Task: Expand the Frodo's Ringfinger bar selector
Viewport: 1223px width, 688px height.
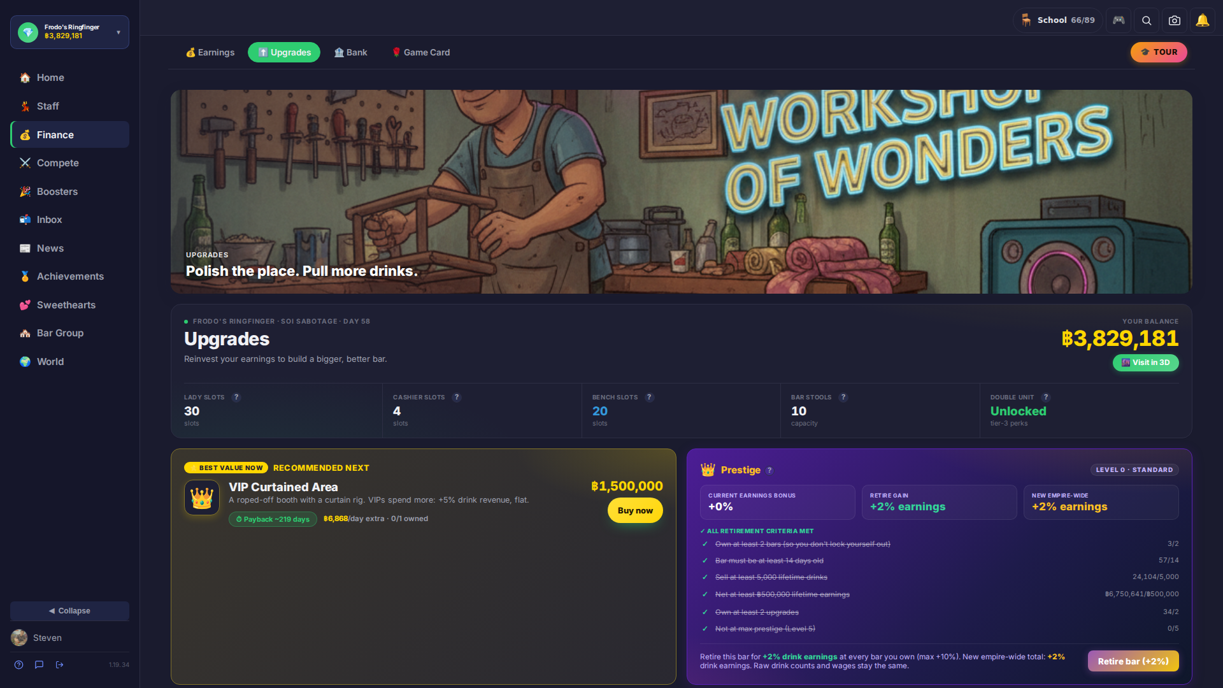Action: (69, 32)
